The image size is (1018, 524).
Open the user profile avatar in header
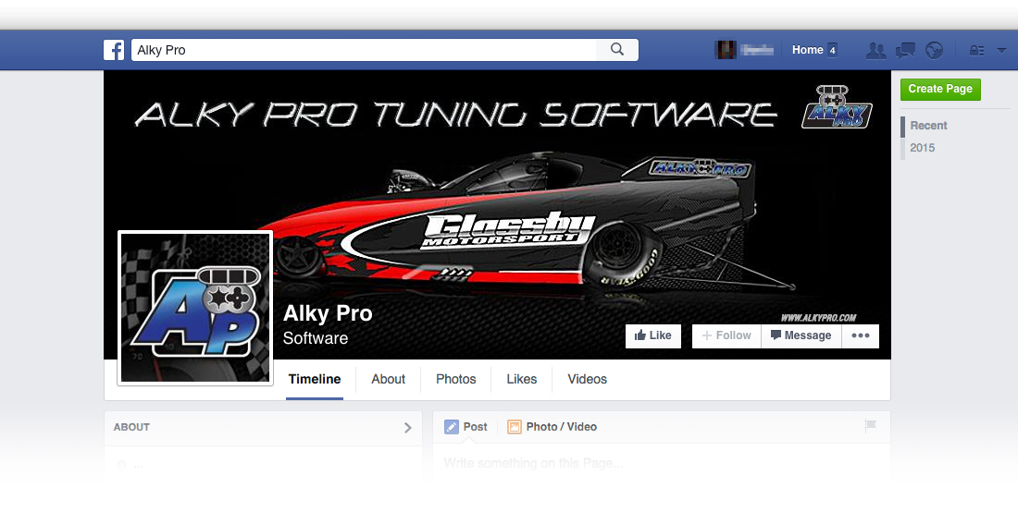pyautogui.click(x=726, y=50)
